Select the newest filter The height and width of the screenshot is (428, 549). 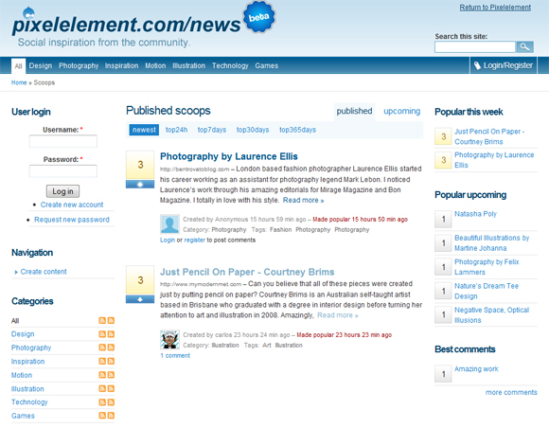pyautogui.click(x=144, y=130)
